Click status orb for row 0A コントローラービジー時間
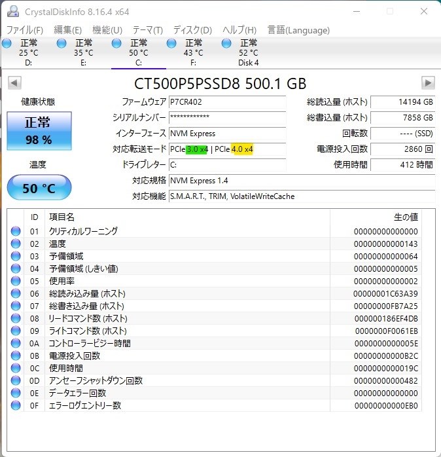This screenshot has width=441, height=457. coord(16,343)
